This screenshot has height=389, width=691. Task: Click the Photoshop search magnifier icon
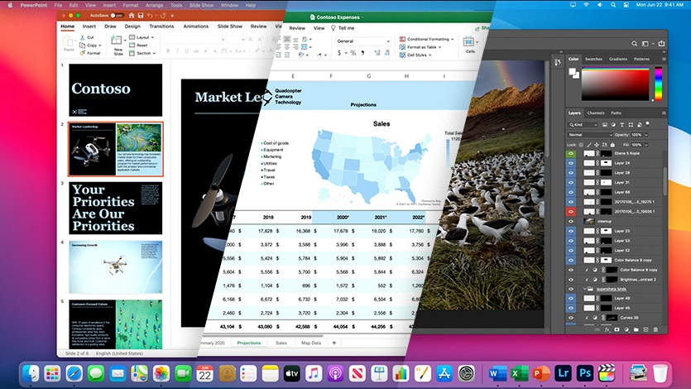(634, 44)
